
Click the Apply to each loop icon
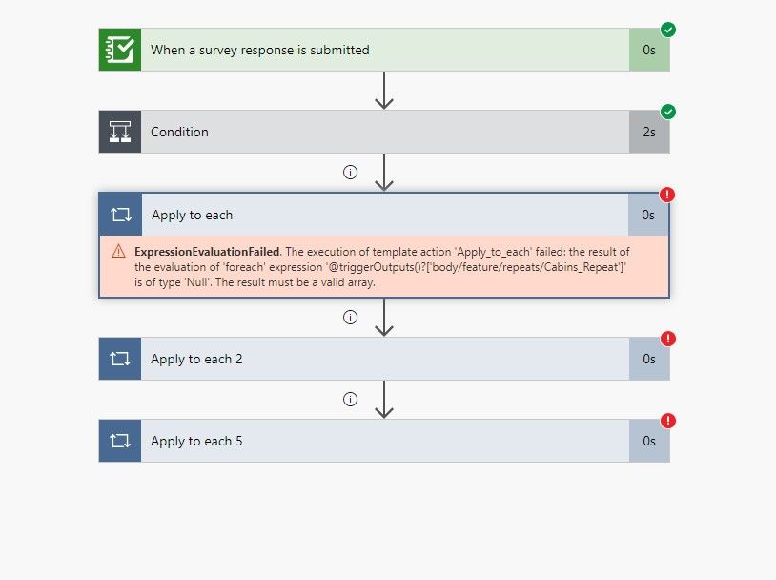[x=121, y=215]
